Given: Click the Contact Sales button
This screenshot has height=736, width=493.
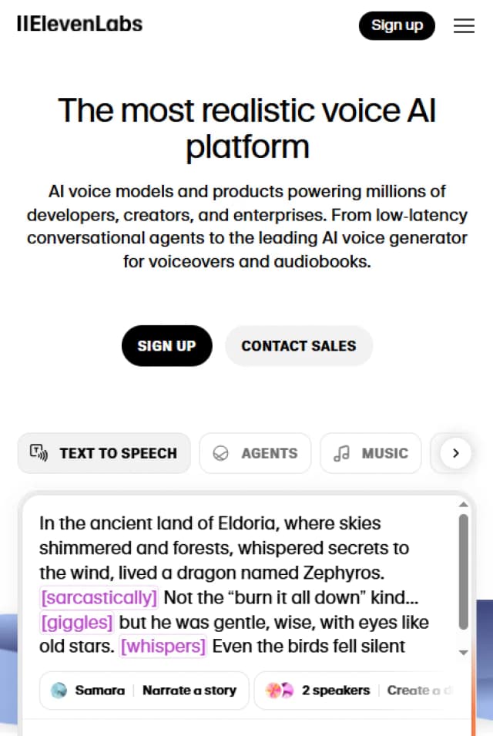Looking at the screenshot, I should coord(299,346).
